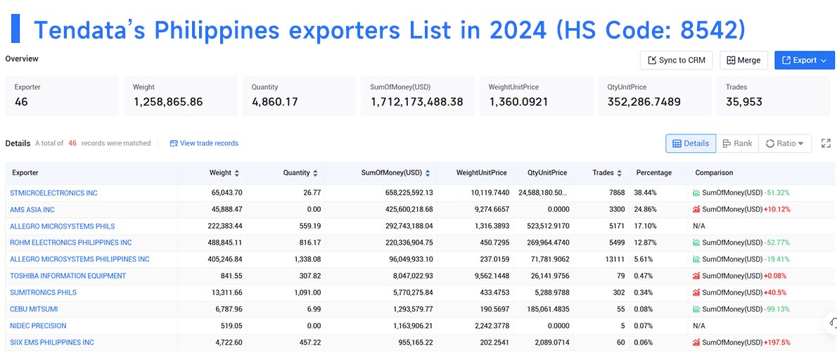Open CEBU MITSUMI exporter link

pos(34,308)
